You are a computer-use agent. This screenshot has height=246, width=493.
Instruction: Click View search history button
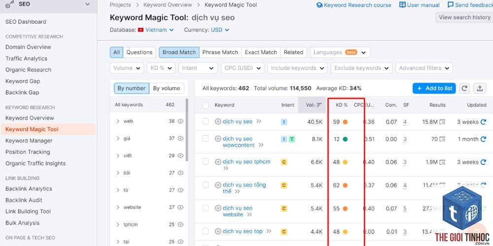click(464, 17)
